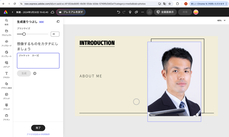This screenshot has height=137, width=229.
Task: Click the Done button
Action: pyautogui.click(x=38, y=128)
